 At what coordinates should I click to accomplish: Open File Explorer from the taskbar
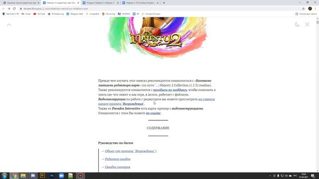(23, 176)
